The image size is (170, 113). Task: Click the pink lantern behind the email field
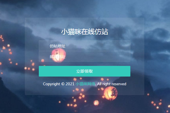click(59, 55)
